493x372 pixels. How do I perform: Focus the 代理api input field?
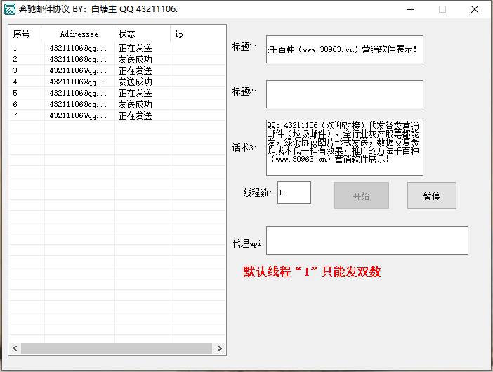pos(367,240)
